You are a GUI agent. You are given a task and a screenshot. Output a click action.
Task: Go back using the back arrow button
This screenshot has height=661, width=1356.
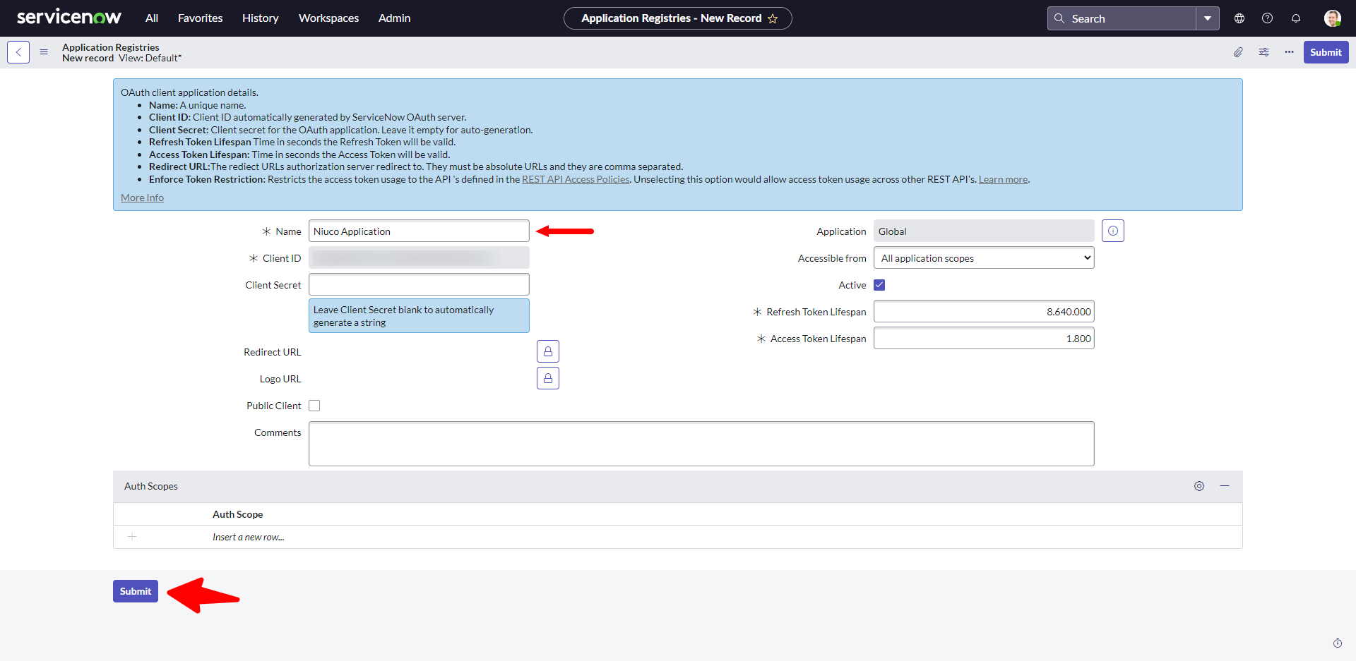tap(18, 52)
